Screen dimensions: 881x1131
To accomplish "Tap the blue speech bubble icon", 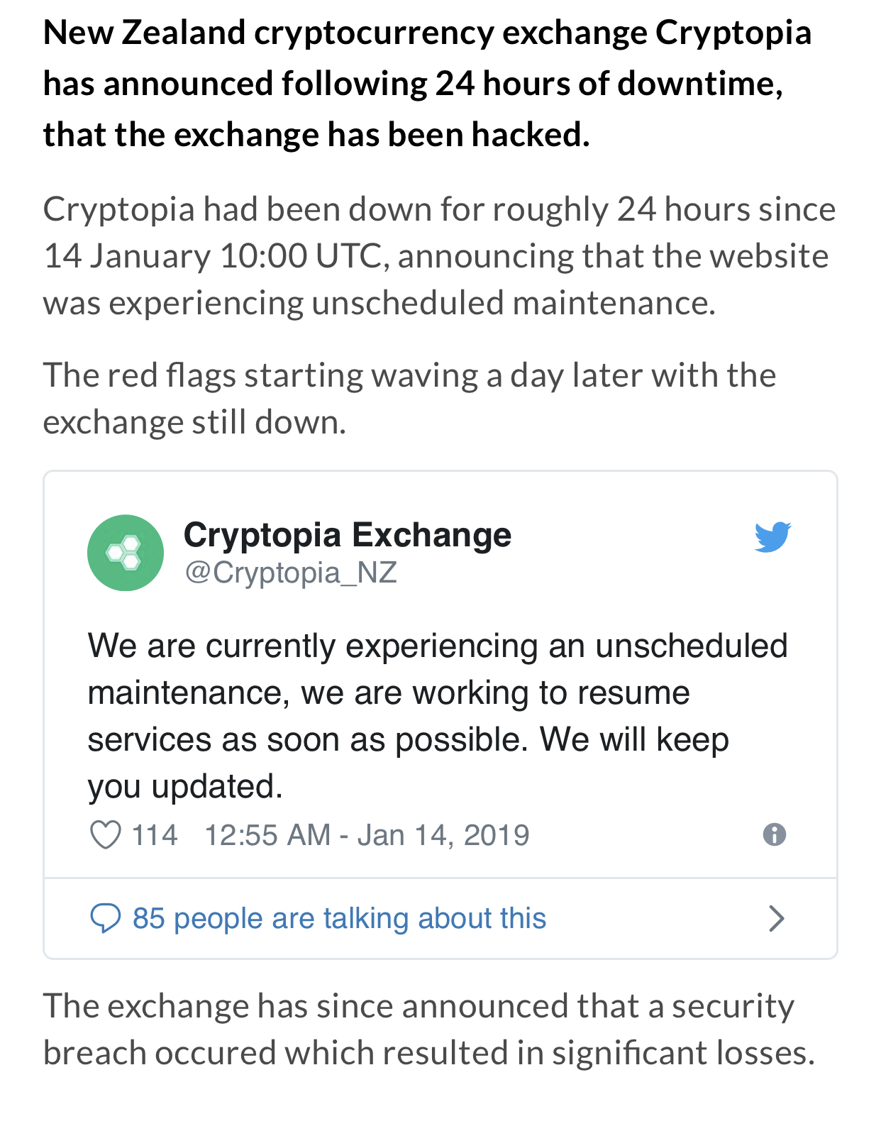I will coord(105,918).
